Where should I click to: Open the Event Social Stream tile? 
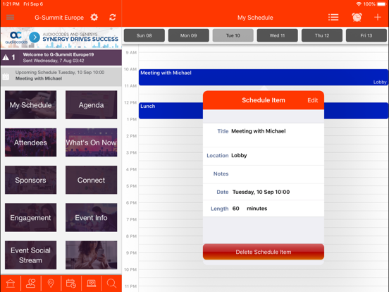[30, 255]
